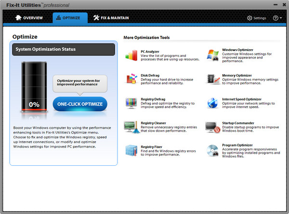289x214 pixels.
Task: Expand the help question mark dropdown
Action: pyautogui.click(x=277, y=18)
